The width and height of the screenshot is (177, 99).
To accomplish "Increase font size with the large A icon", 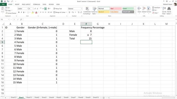I will point(35,9).
